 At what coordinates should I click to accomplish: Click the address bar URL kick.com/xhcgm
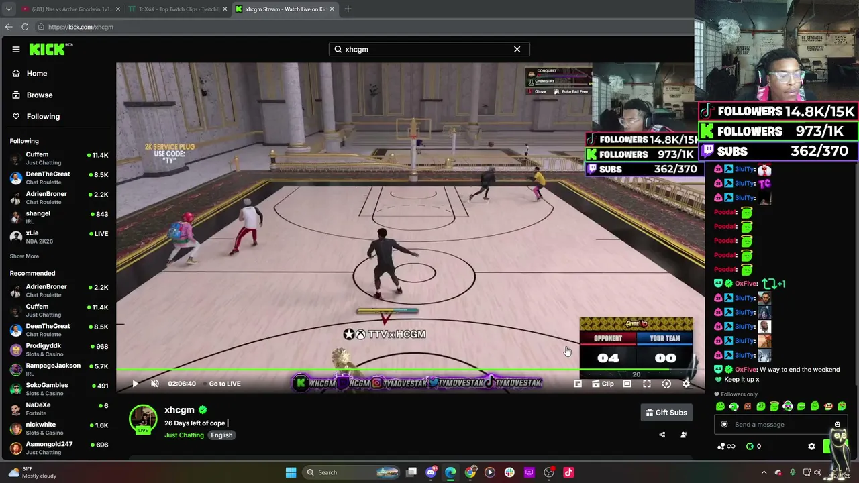pos(81,27)
